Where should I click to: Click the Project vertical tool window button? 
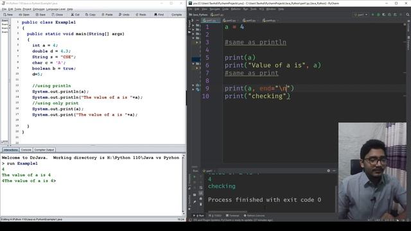point(189,26)
